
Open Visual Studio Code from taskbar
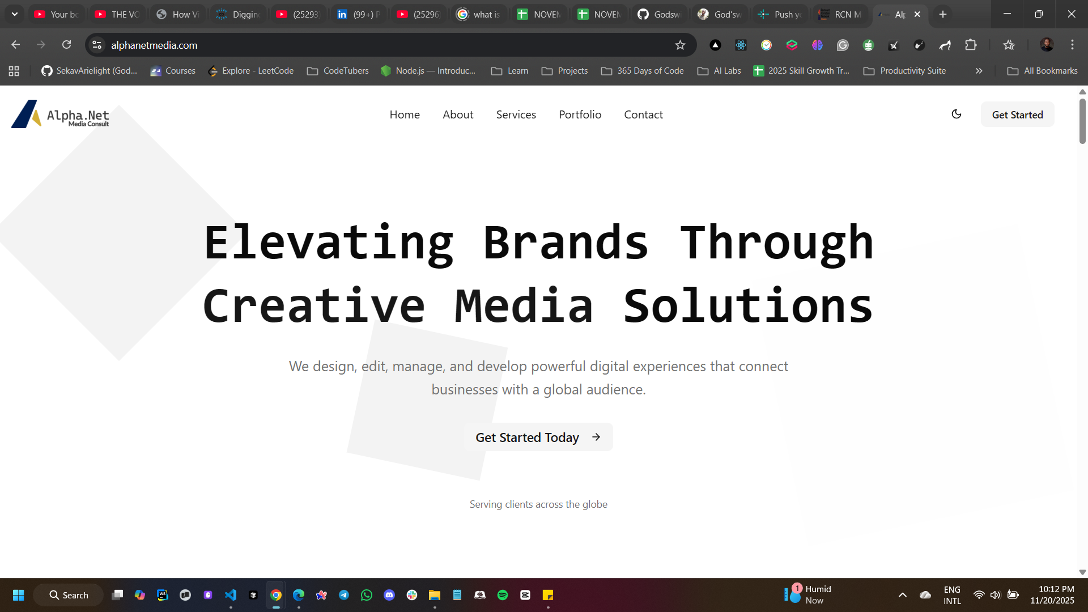[x=231, y=595]
